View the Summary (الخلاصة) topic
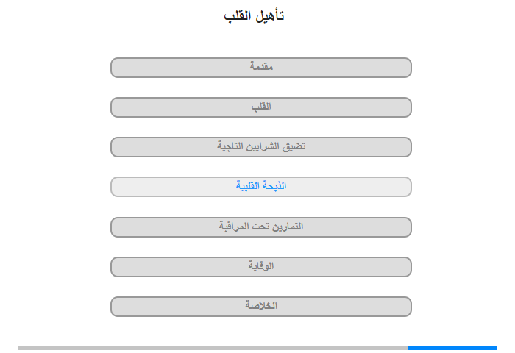Image resolution: width=515 pixels, height=353 pixels. (x=261, y=307)
